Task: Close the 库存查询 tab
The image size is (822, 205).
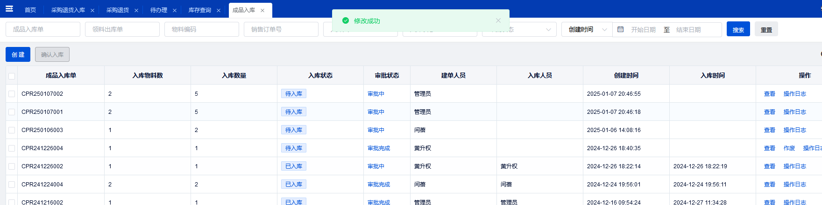Action: coord(219,10)
